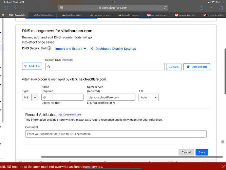Image resolution: width=226 pixels, height=170 pixels.
Task: Tap the battery indicator in status bar
Action: 222,2
